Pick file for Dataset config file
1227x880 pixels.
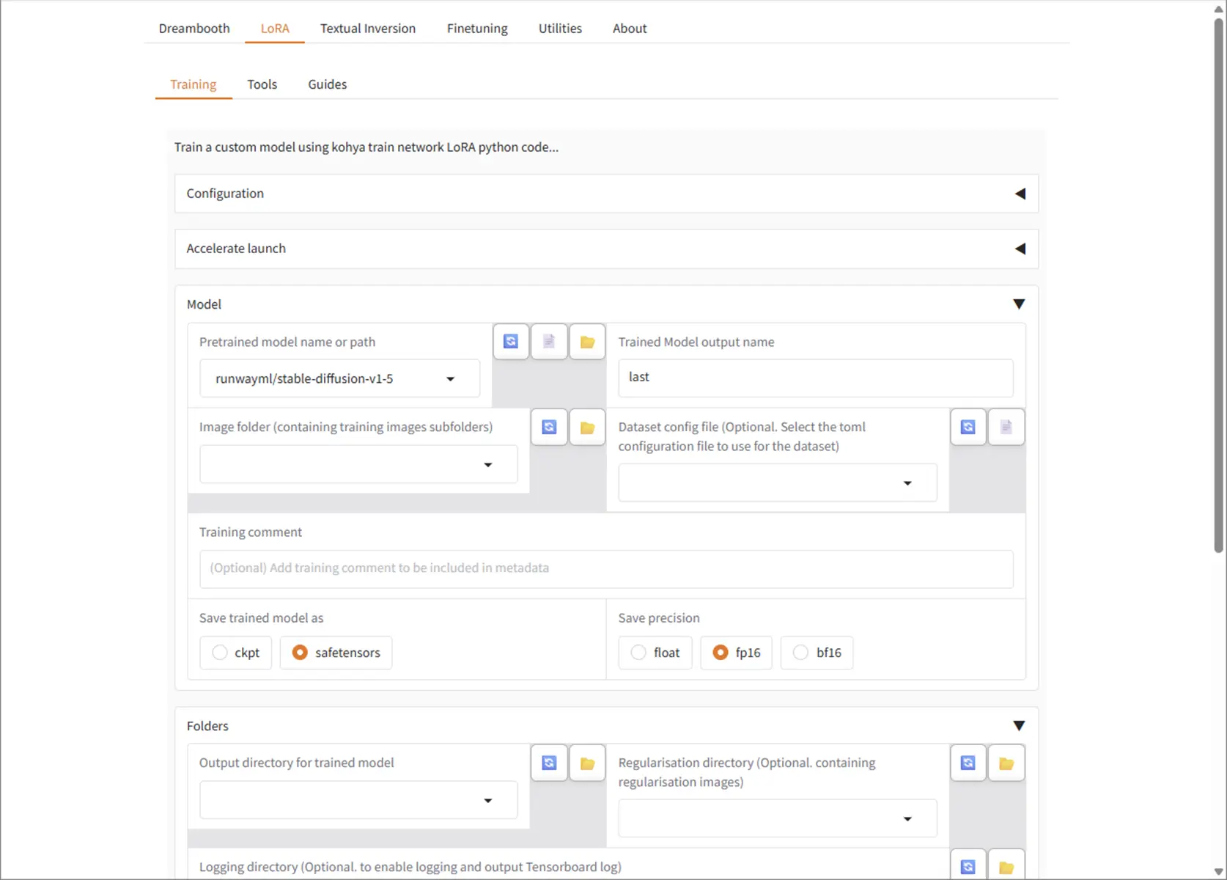click(1006, 427)
